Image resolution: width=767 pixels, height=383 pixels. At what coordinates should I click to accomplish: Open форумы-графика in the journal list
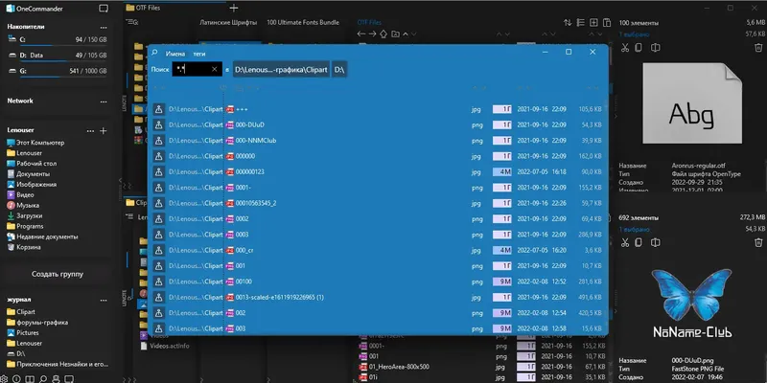coord(37,323)
